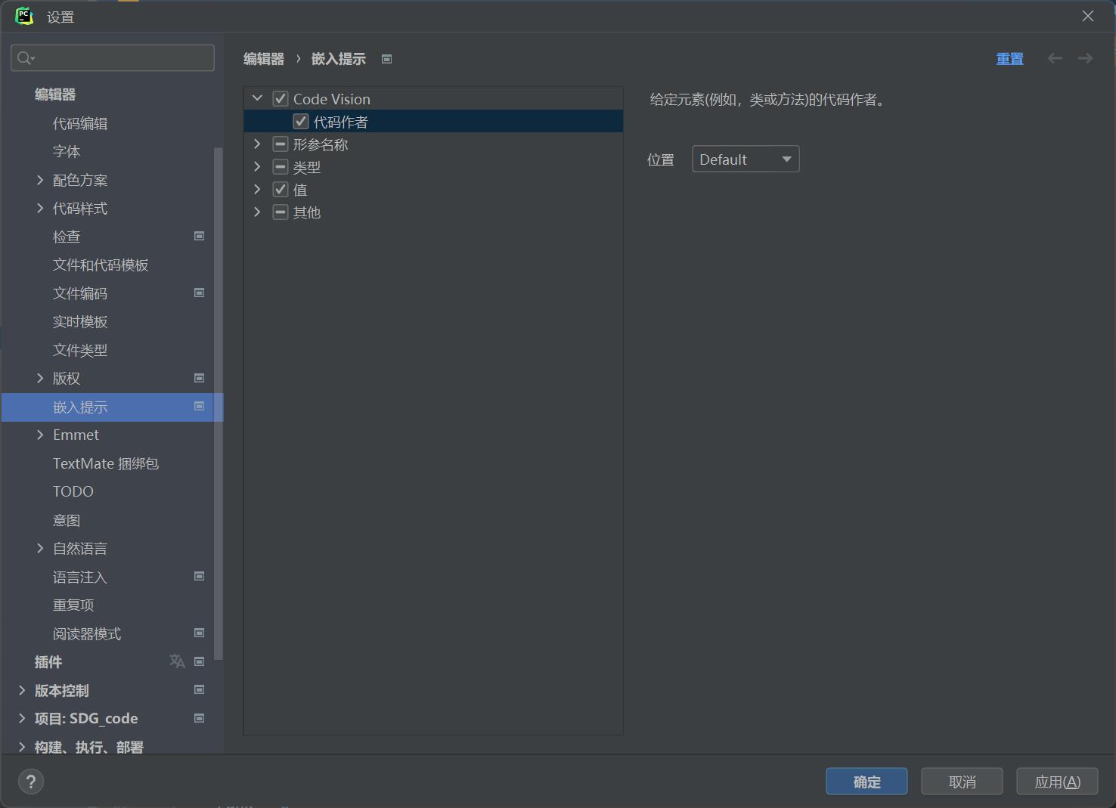Click the PyCharm logo in the title bar
The image size is (1116, 808).
tap(24, 16)
